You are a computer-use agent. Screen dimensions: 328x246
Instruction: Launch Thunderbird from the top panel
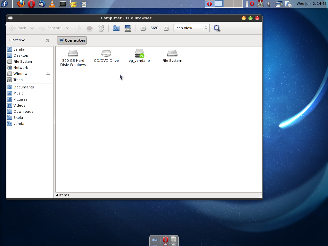tap(42, 4)
